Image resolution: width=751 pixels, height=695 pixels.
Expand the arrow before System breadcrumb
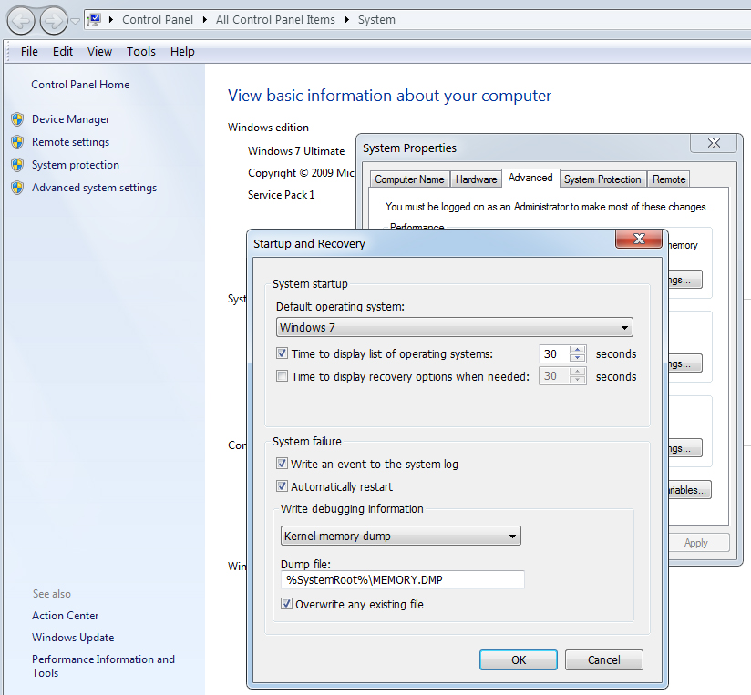tap(346, 20)
